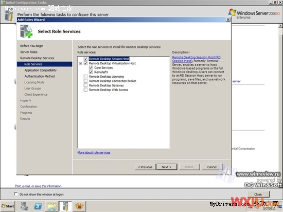The height and width of the screenshot is (212, 283).
Task: Enable Remote Desktop Connection Broker checkbox
Action: [86, 81]
